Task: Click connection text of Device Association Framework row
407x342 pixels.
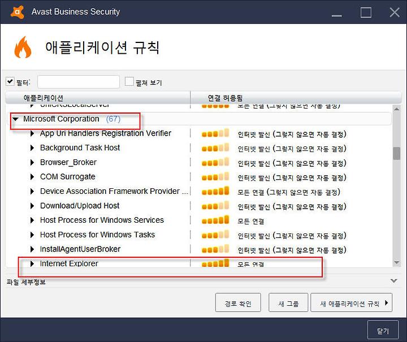Action: pyautogui.click(x=289, y=192)
